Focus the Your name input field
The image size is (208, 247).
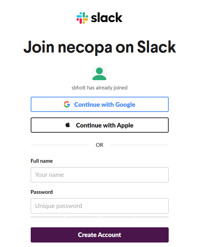click(99, 175)
